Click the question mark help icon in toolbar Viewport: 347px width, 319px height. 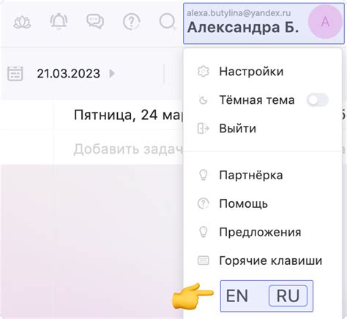[x=131, y=22]
